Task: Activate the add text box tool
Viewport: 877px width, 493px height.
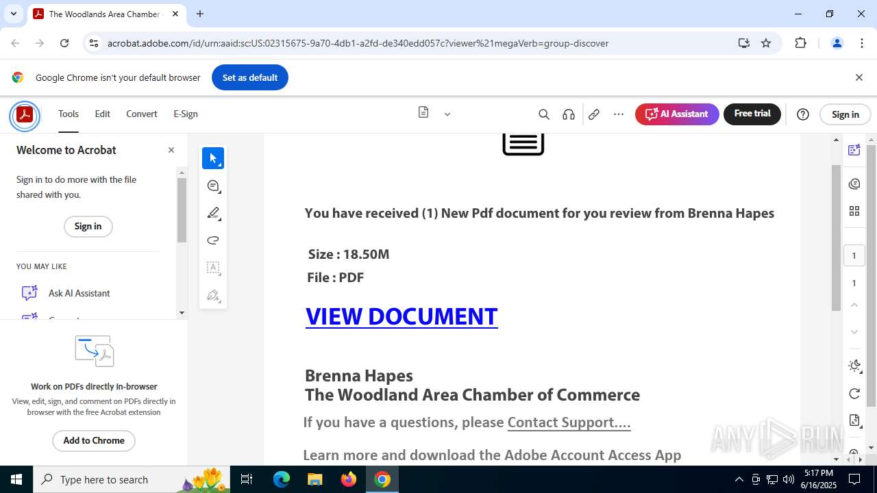Action: [x=213, y=268]
